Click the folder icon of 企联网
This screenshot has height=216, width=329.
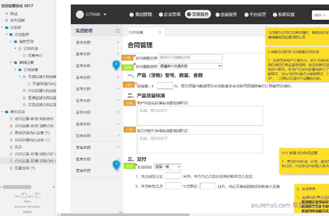[x=7, y=28]
